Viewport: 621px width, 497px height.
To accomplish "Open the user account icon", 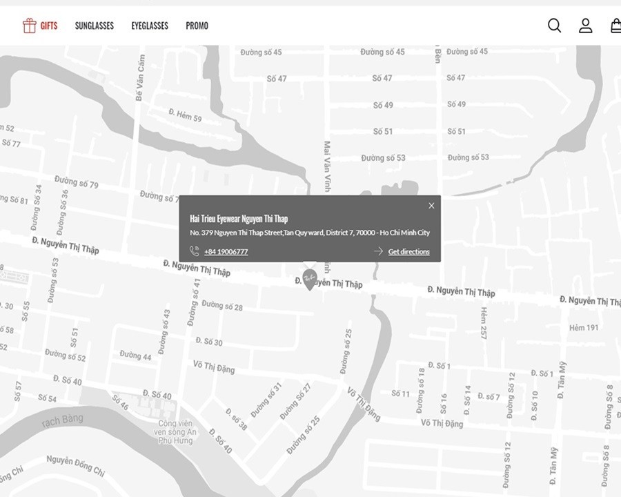I will [x=585, y=26].
